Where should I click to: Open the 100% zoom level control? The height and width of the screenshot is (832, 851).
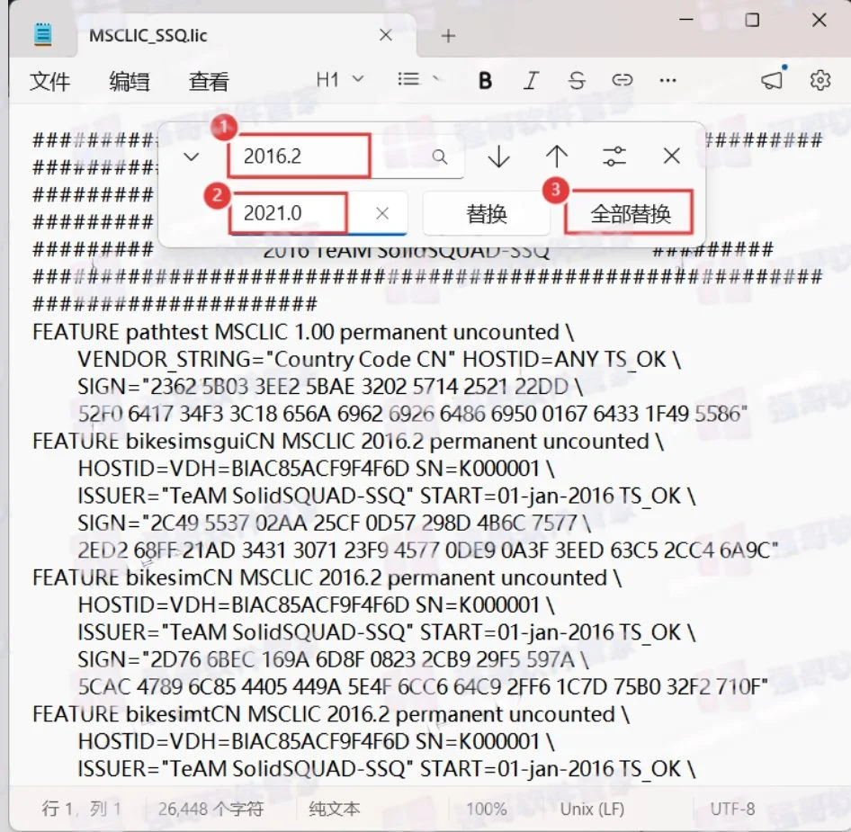coord(487,809)
